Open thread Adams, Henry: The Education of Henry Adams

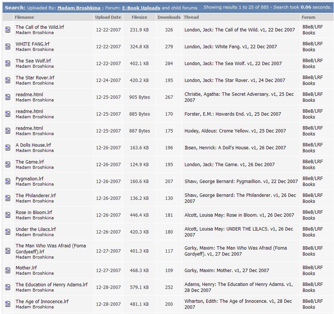(x=239, y=287)
